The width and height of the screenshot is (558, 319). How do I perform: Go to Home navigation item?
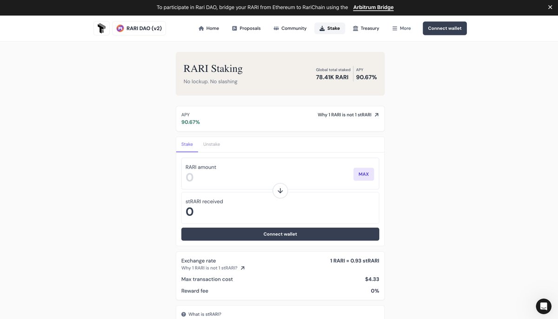[208, 28]
